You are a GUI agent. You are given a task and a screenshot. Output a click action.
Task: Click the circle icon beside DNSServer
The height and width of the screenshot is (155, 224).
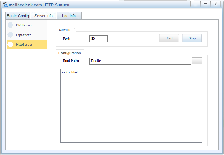click(x=10, y=25)
